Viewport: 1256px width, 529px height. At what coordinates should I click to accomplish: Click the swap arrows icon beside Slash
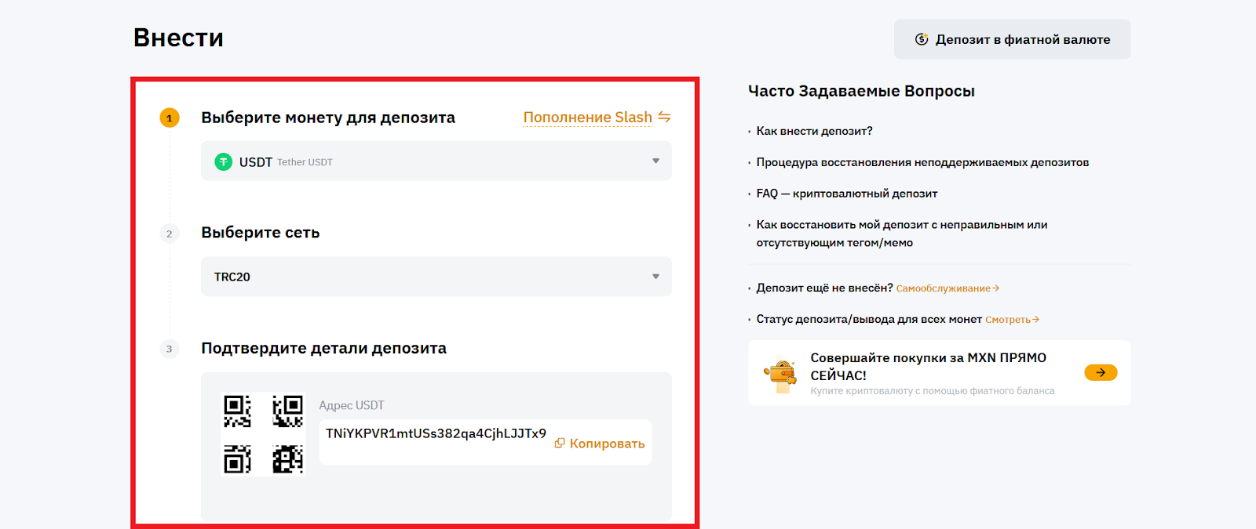(664, 117)
